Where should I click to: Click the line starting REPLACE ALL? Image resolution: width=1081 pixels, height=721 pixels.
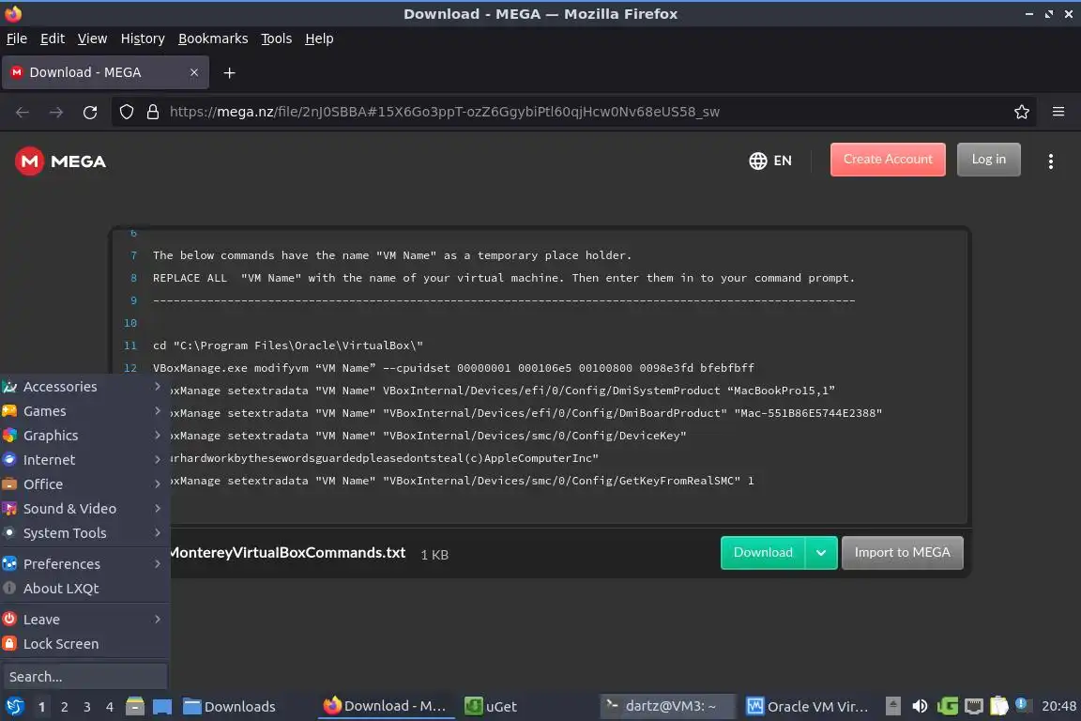point(503,277)
